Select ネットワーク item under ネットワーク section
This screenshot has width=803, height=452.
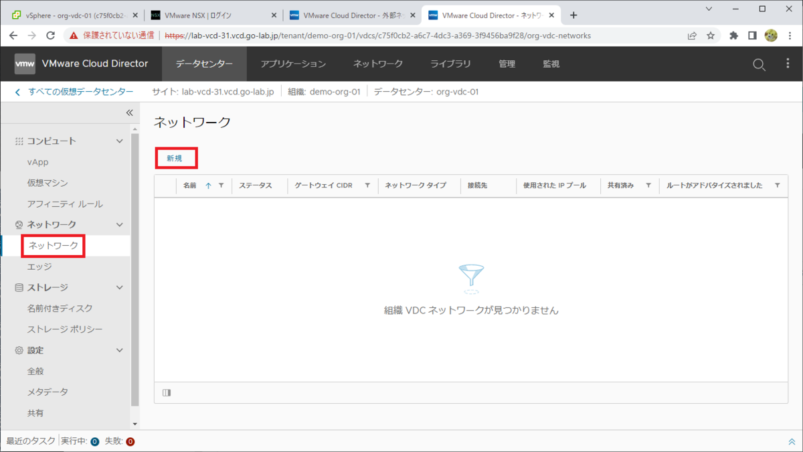[54, 246]
